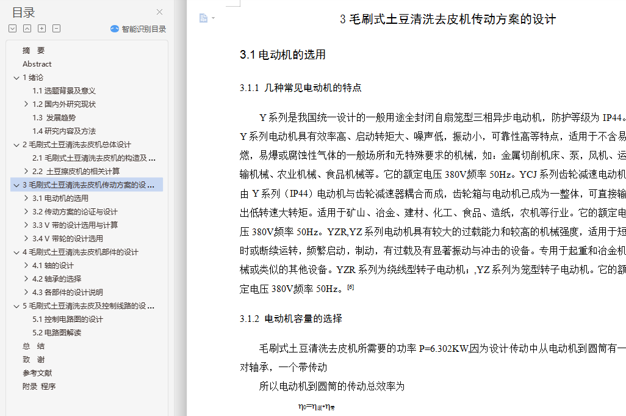Go to 总 结 in outline

tap(34, 346)
